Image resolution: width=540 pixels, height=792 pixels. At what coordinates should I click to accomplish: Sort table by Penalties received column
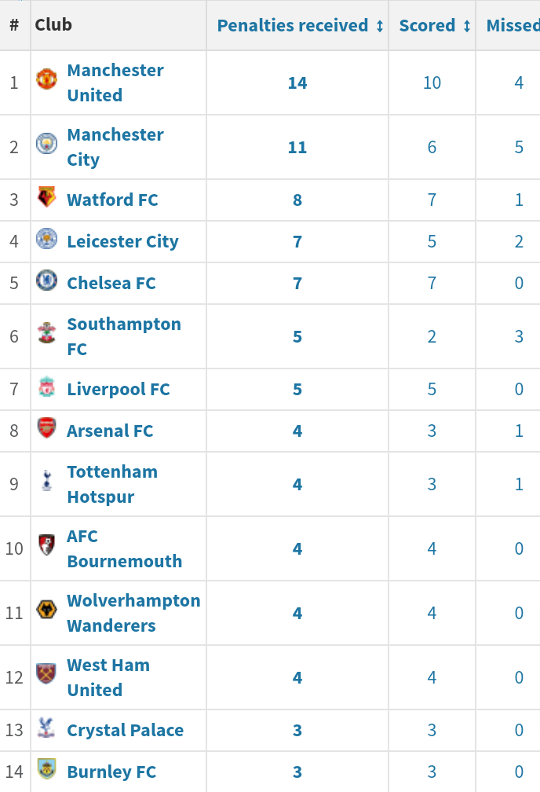point(301,25)
